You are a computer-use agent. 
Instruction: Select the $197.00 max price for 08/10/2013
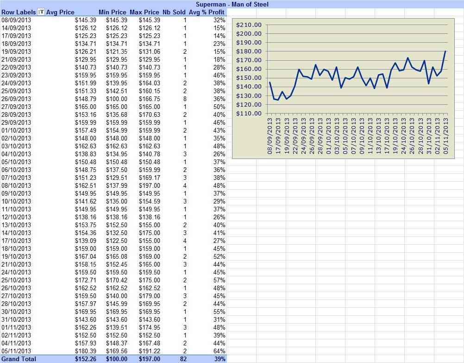[x=150, y=185]
